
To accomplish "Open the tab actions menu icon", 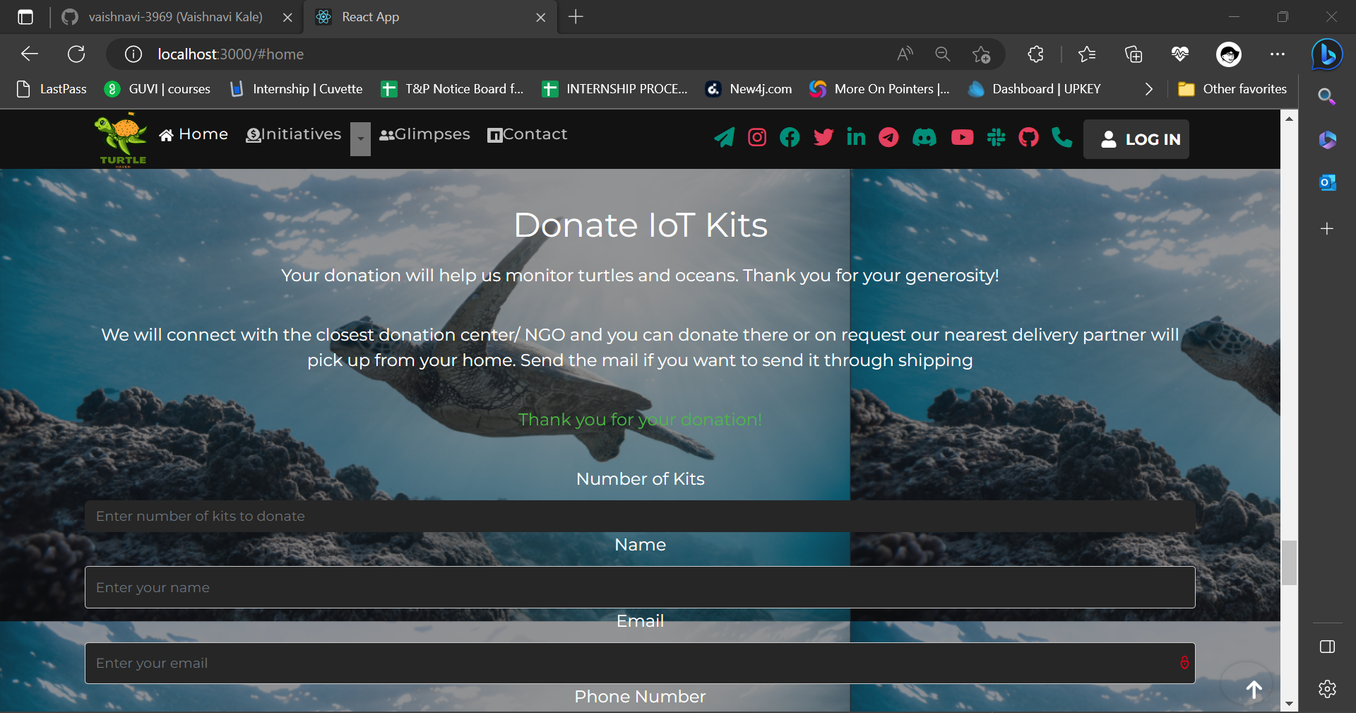I will (25, 17).
